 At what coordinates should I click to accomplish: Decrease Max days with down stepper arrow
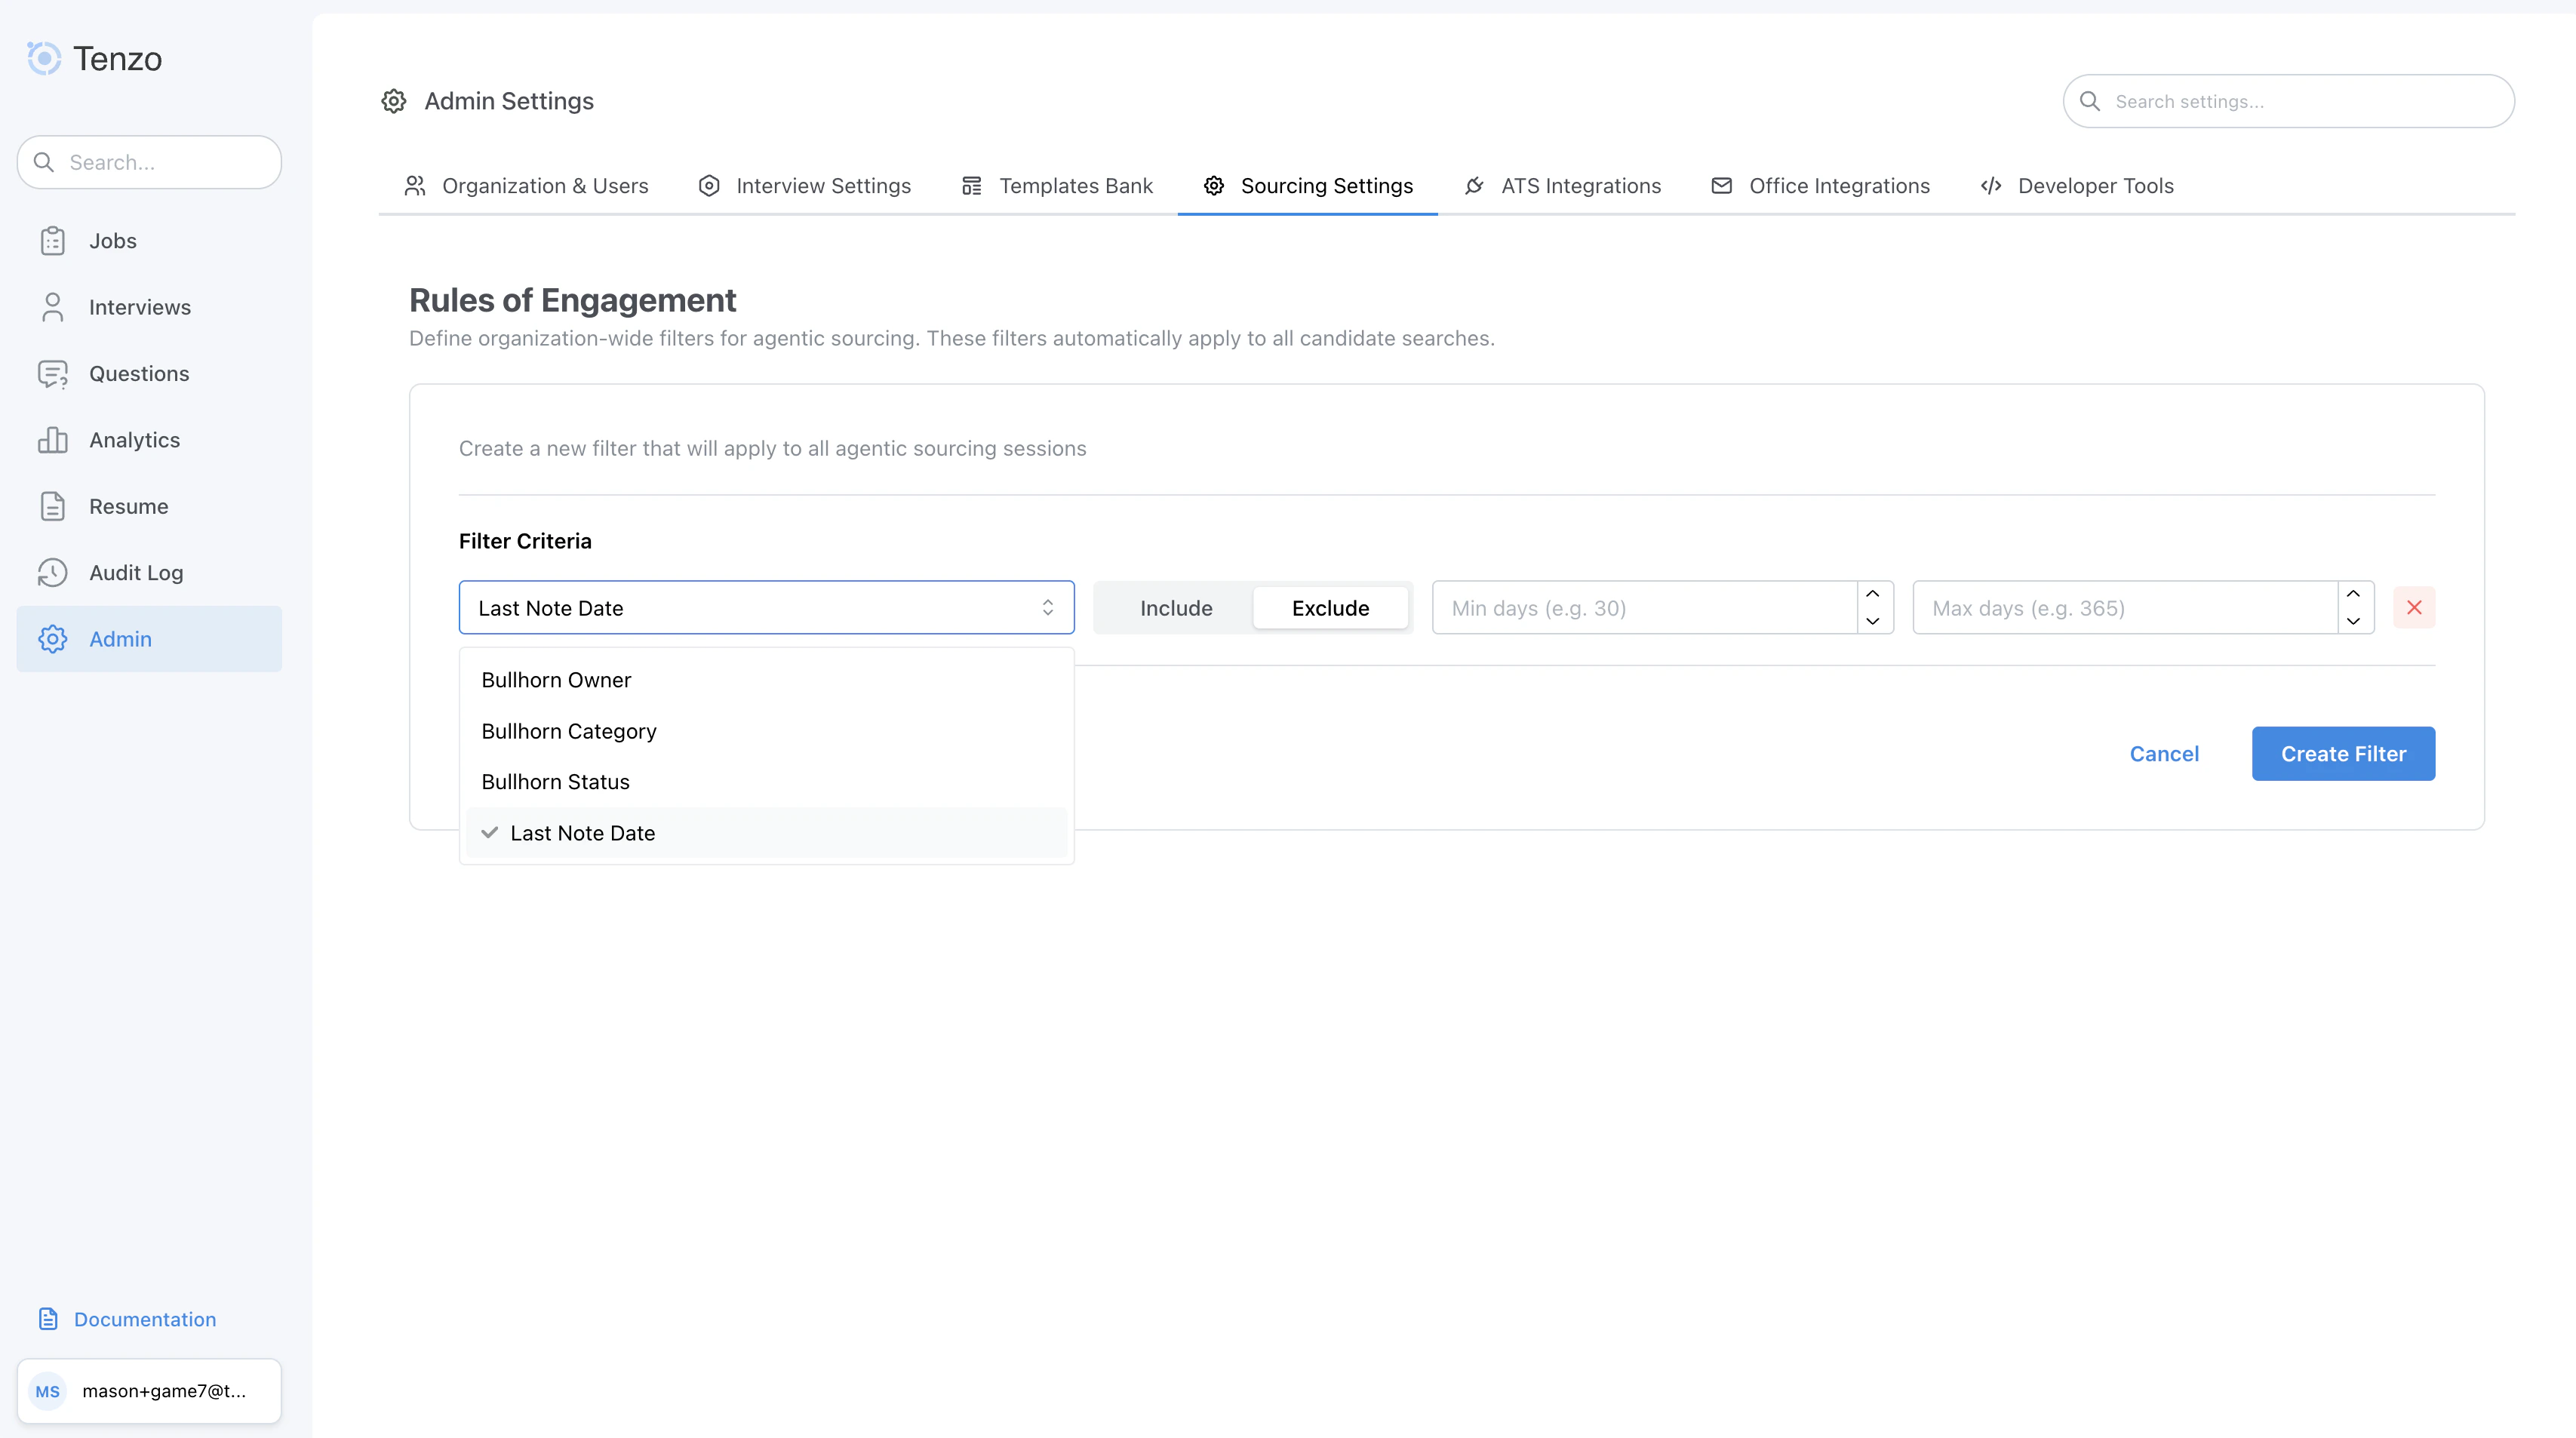tap(2353, 622)
